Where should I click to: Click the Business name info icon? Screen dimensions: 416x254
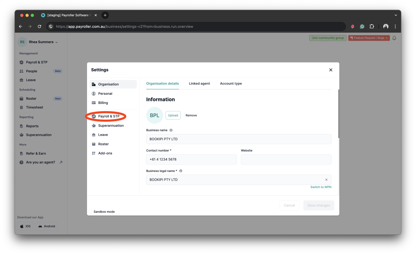pos(171,130)
